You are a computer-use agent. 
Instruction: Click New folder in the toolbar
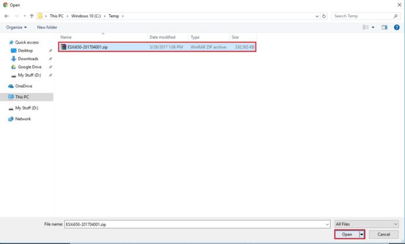(x=47, y=27)
